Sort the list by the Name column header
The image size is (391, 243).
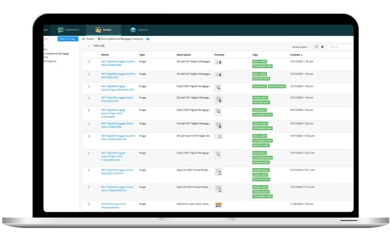pyautogui.click(x=105, y=55)
